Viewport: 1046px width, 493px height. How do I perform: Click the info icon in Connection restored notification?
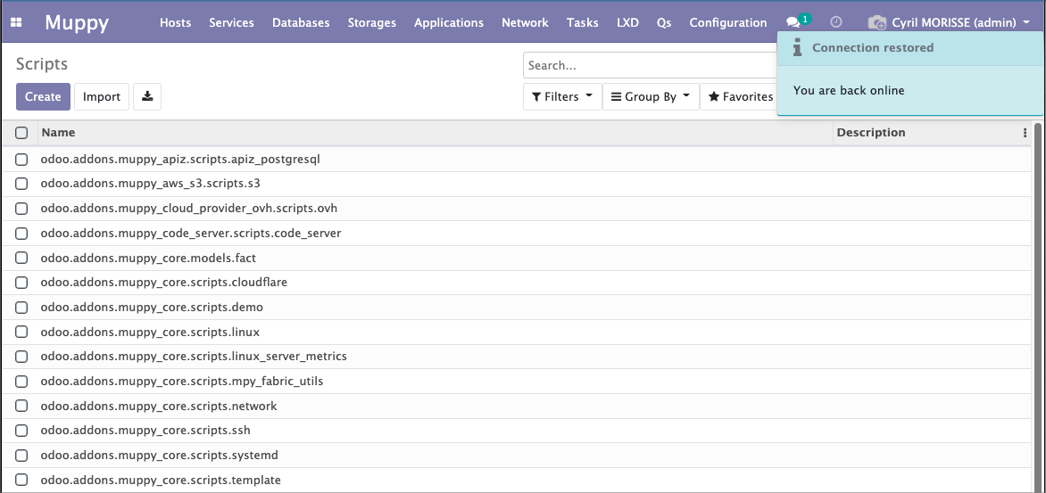tap(796, 47)
